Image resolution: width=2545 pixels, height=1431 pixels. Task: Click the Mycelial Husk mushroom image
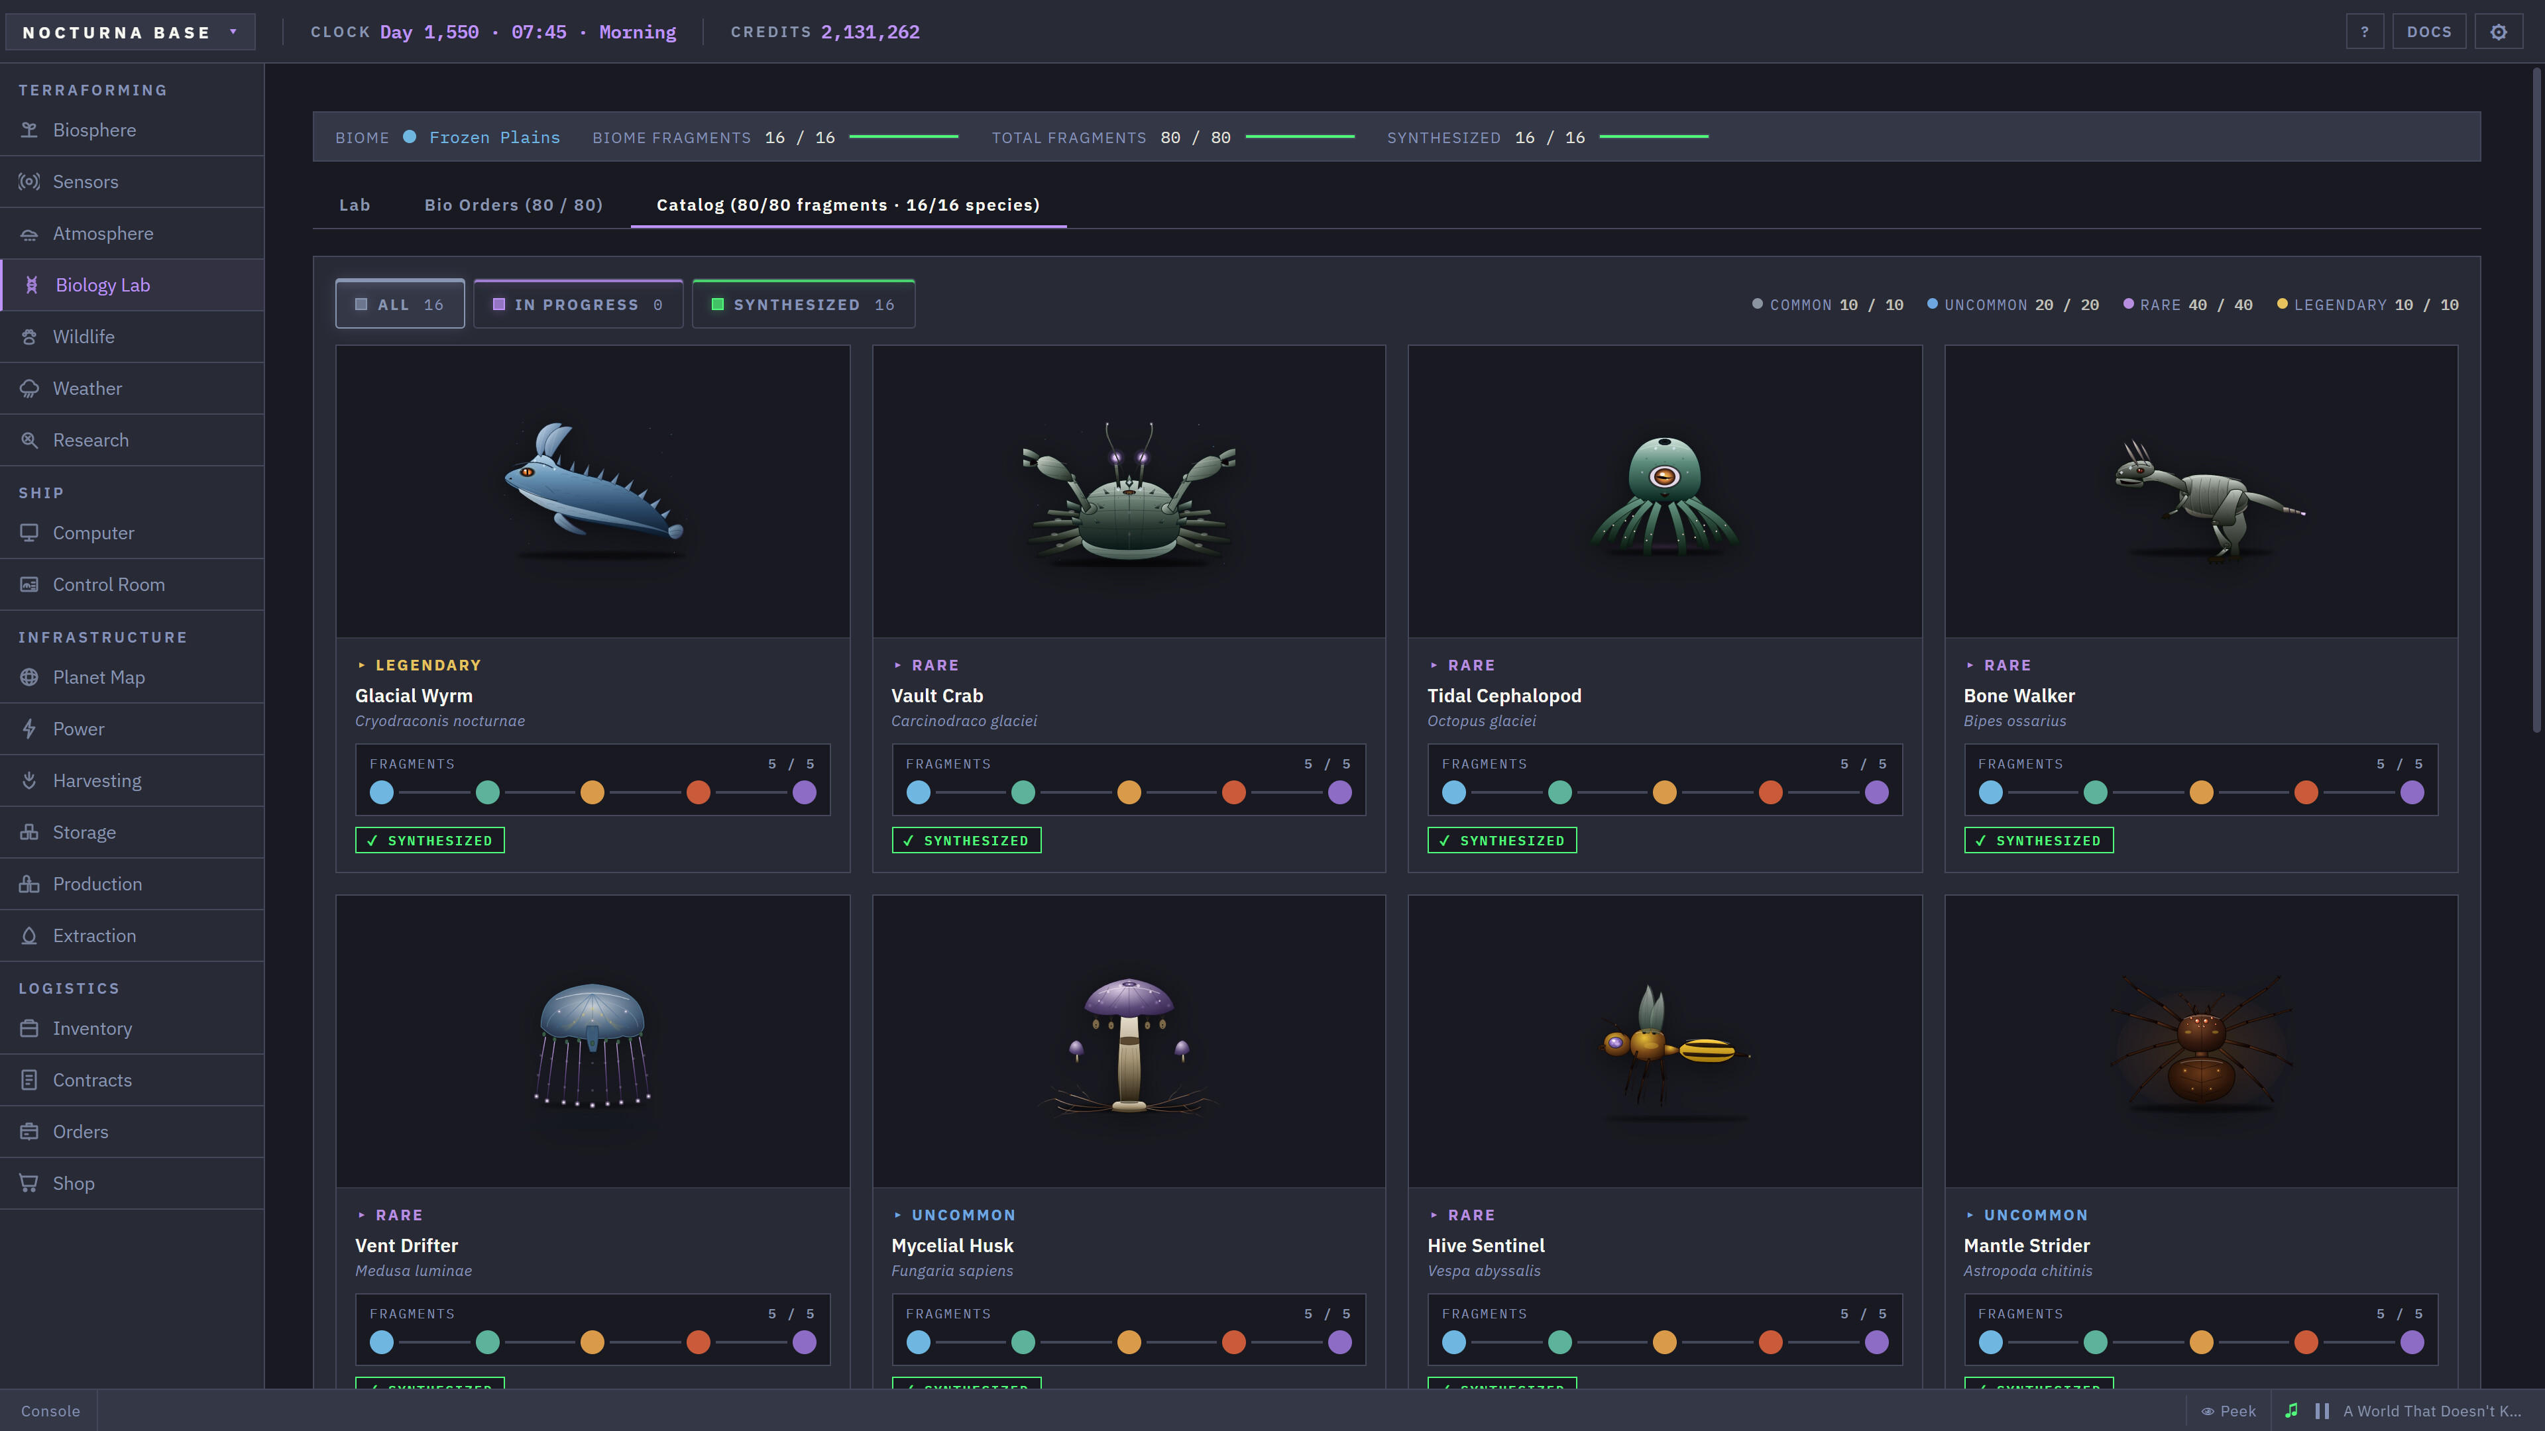tap(1128, 1041)
